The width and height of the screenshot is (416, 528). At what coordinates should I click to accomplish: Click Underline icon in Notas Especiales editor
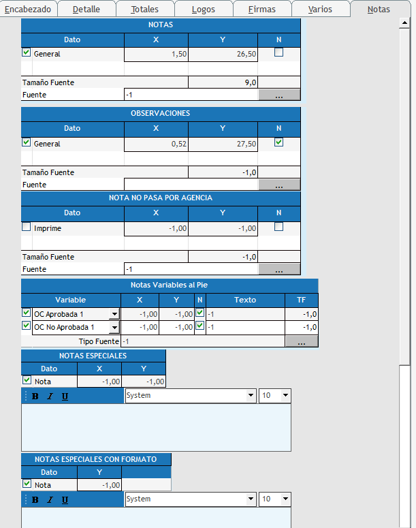pos(65,397)
